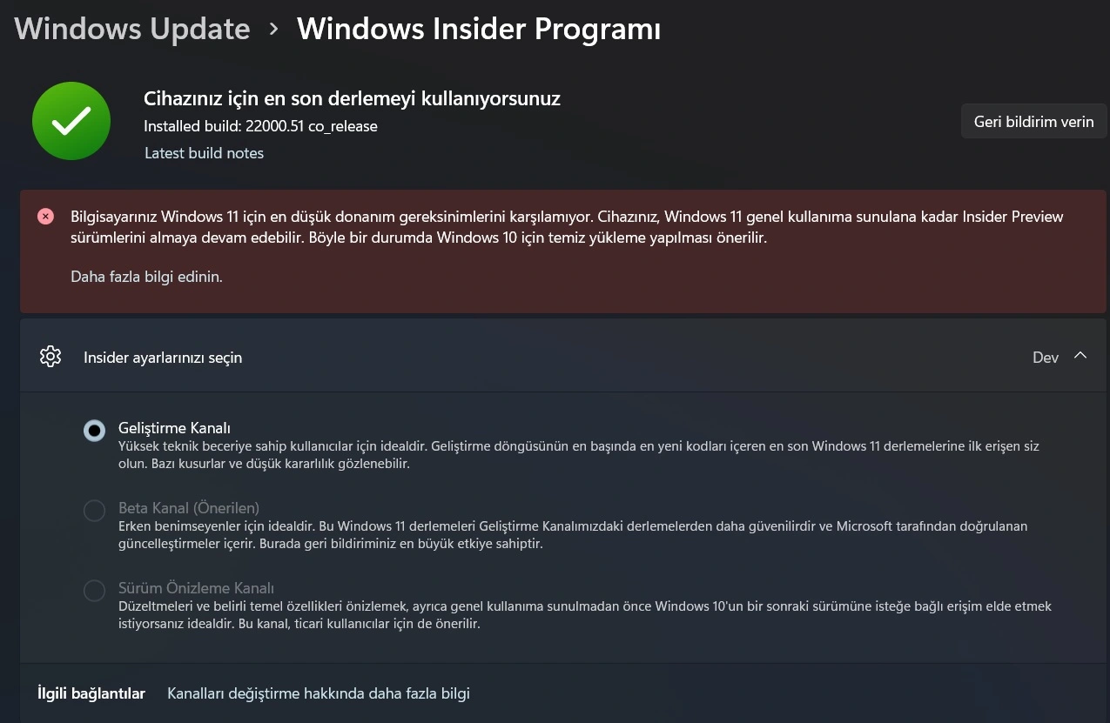Select the Sürüm Önizleme Kanalı radio button
This screenshot has height=723, width=1110.
click(x=94, y=591)
